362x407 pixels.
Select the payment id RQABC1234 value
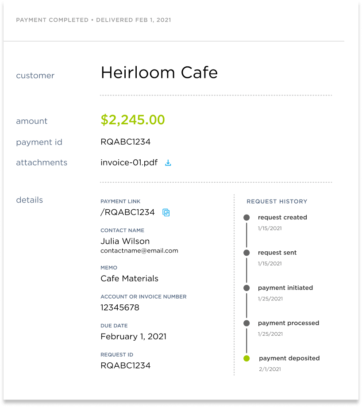[125, 142]
